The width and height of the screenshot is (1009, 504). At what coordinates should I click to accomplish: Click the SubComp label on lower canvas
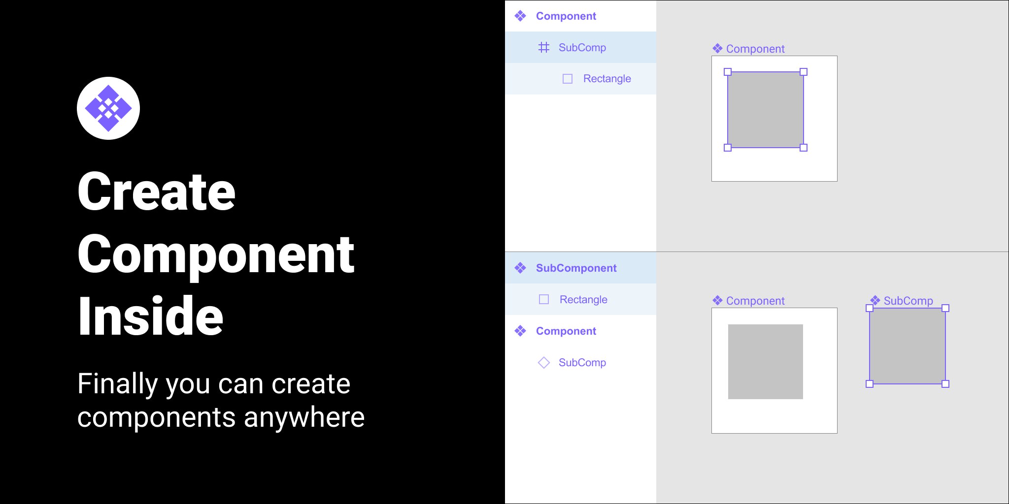pyautogui.click(x=908, y=301)
